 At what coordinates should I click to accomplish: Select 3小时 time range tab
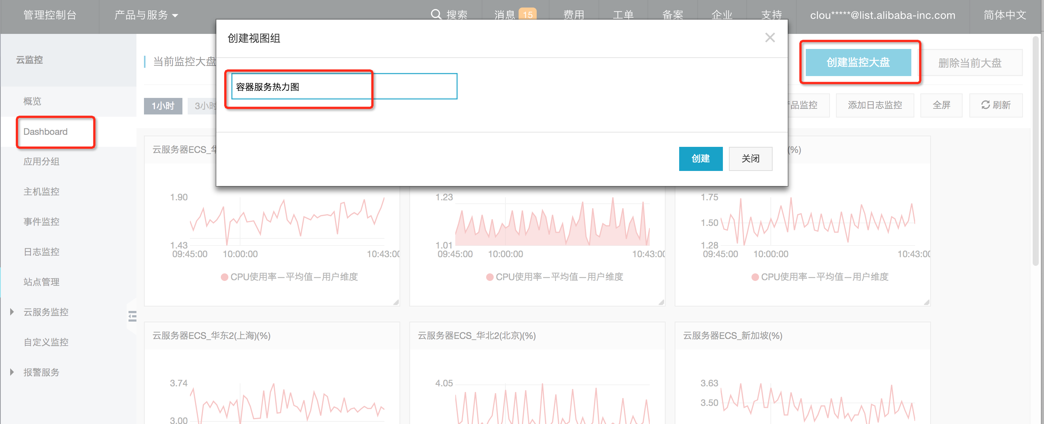(202, 106)
